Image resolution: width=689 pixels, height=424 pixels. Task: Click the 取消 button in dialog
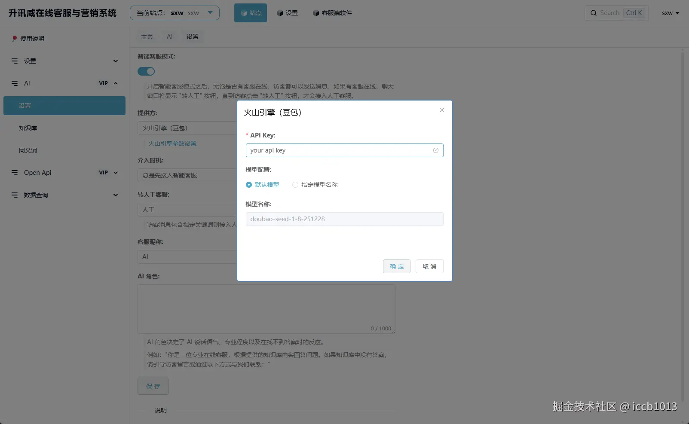tap(429, 266)
